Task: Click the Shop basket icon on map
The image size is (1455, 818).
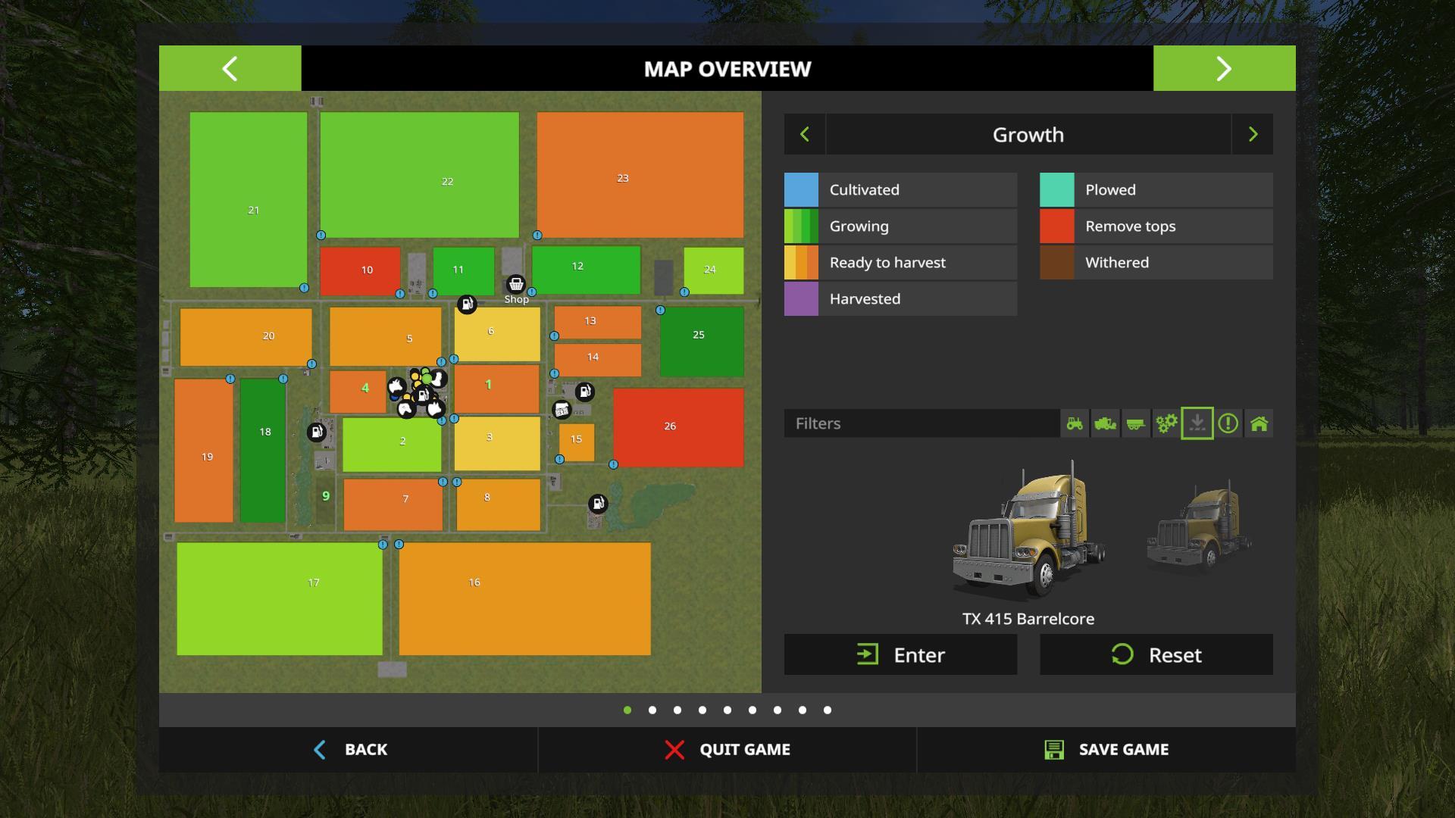Action: click(x=516, y=285)
